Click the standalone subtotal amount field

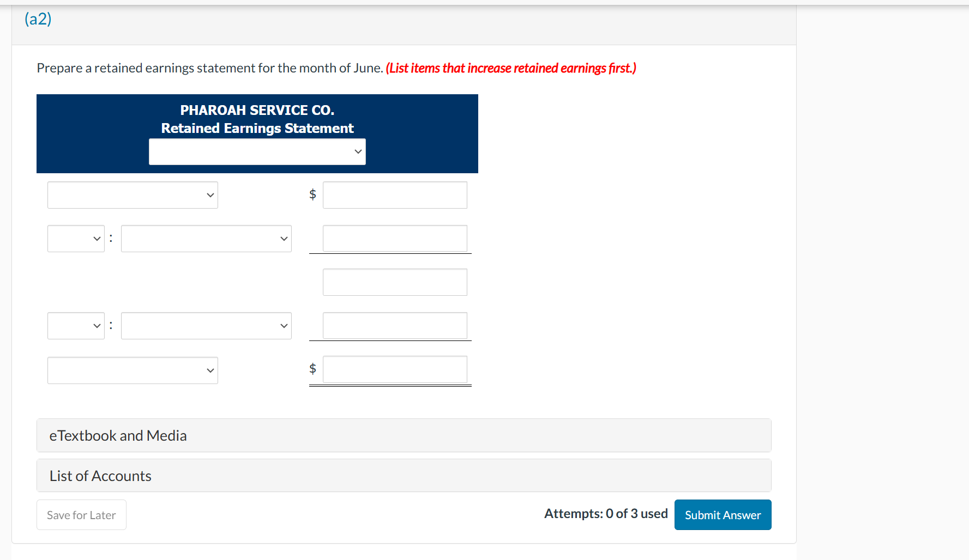click(x=394, y=282)
